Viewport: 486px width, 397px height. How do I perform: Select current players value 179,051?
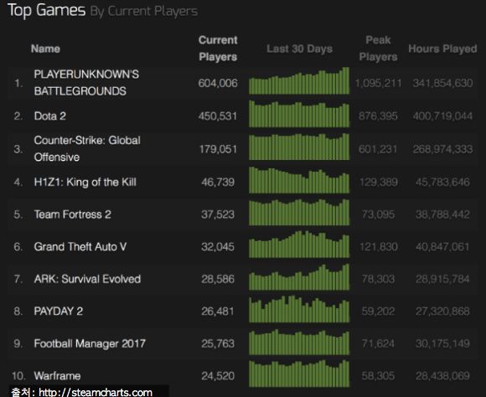[x=218, y=149]
